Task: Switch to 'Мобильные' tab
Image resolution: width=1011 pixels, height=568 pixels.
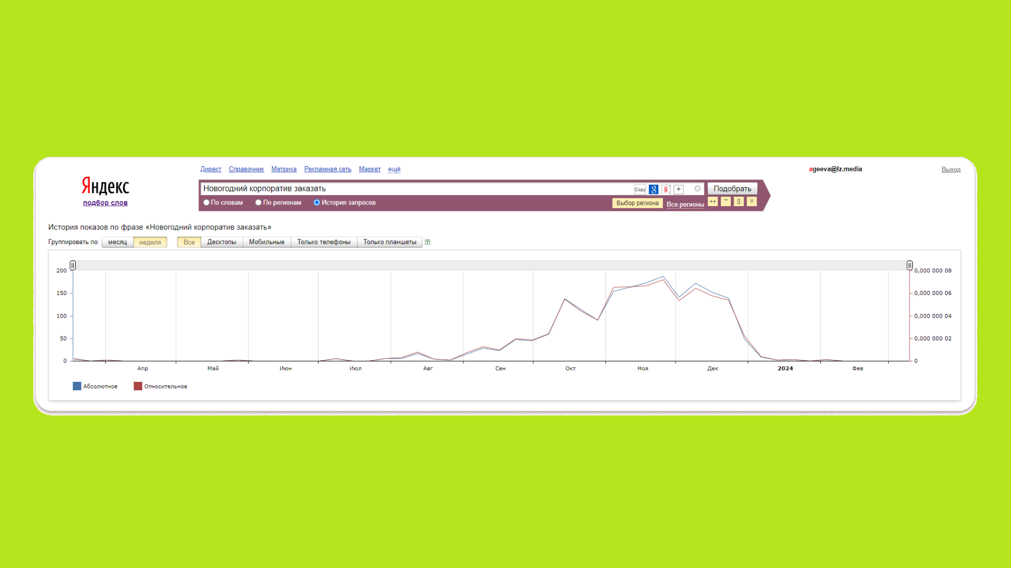Action: coord(266,242)
